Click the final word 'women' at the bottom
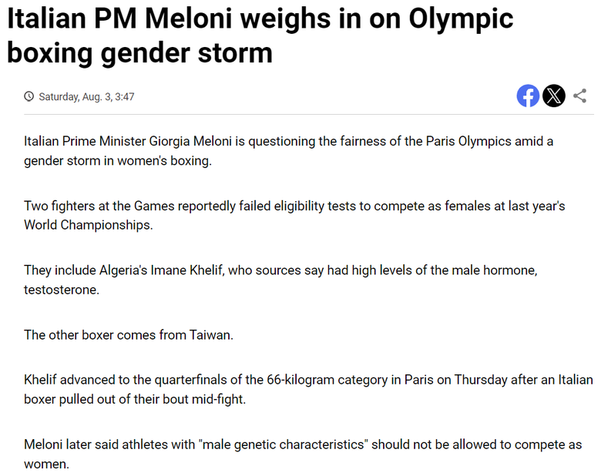The width and height of the screenshot is (601, 473). pos(46,465)
